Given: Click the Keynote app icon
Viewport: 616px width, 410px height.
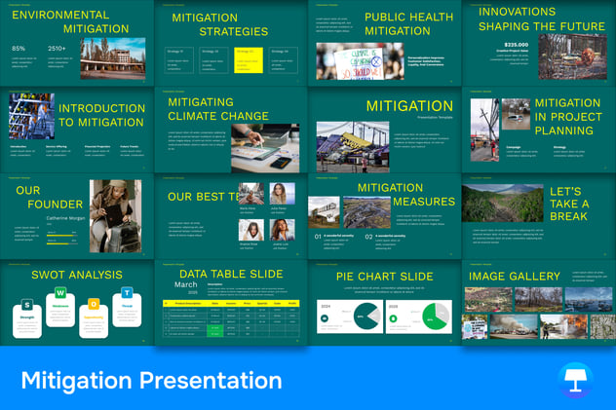Looking at the screenshot, I should point(575,381).
